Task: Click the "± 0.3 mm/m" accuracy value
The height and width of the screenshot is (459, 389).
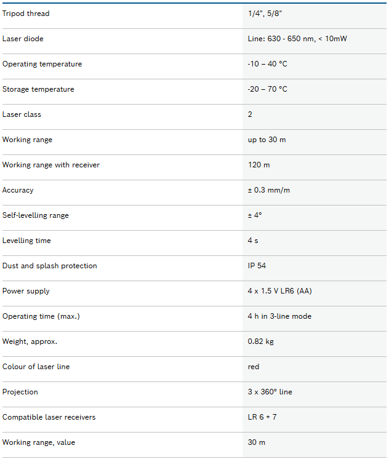Action: click(x=268, y=190)
